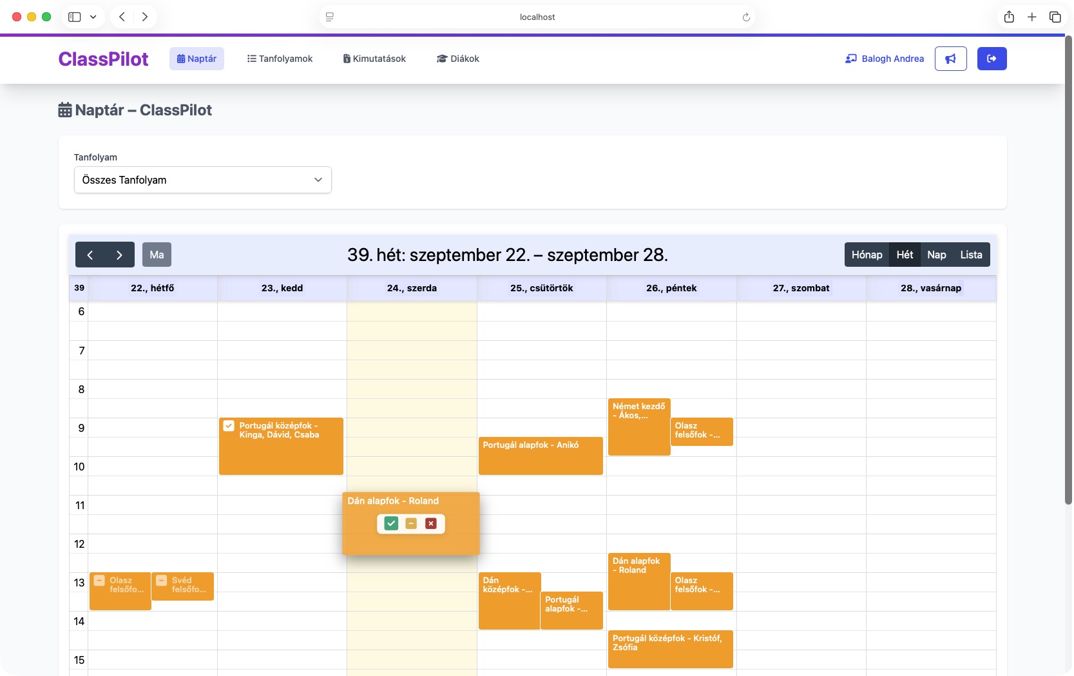Image resolution: width=1074 pixels, height=676 pixels.
Task: Click Safari share icon
Action: pos(1008,17)
